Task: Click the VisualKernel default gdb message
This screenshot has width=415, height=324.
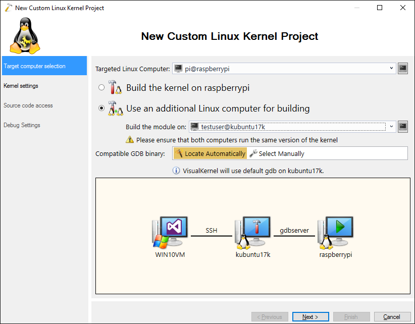Action: (x=253, y=171)
